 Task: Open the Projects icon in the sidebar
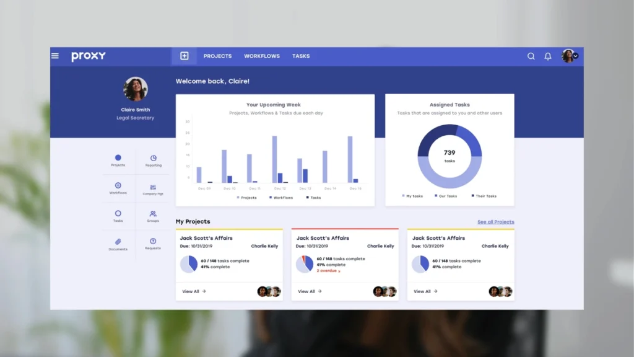118,157
